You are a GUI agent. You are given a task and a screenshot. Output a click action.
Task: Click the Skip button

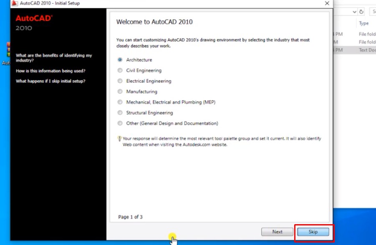[x=313, y=232]
